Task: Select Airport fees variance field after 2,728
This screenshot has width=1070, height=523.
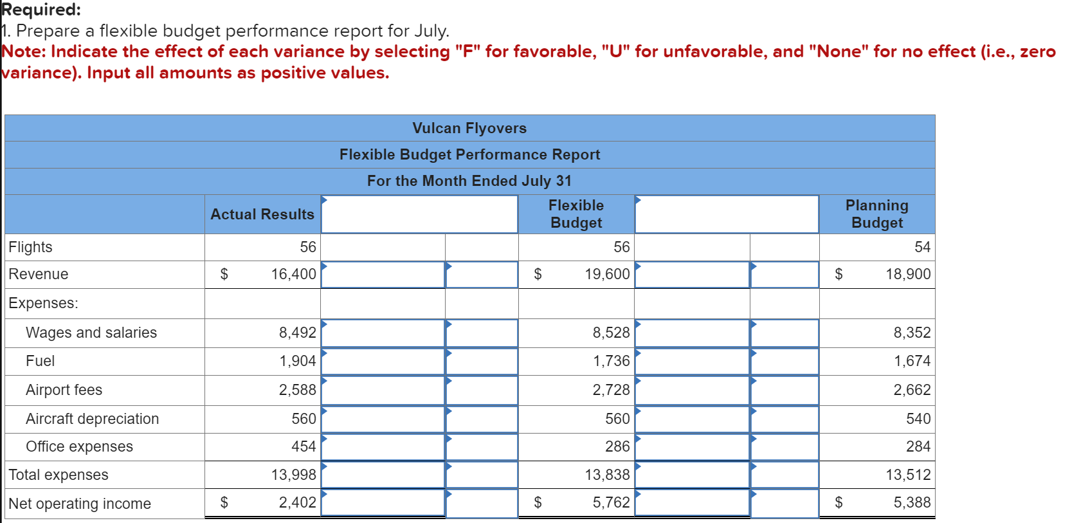Action: coord(693,390)
